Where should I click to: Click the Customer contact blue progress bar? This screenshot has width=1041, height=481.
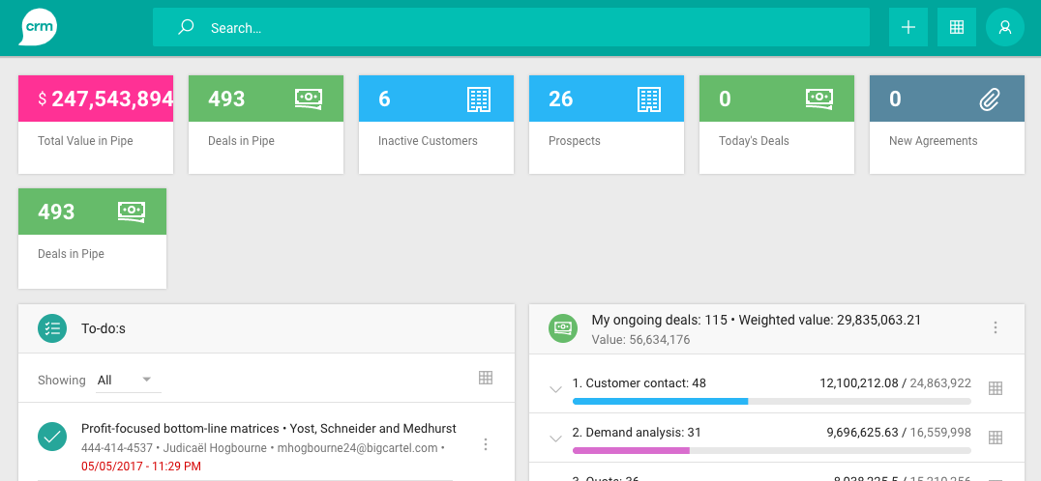click(x=661, y=401)
